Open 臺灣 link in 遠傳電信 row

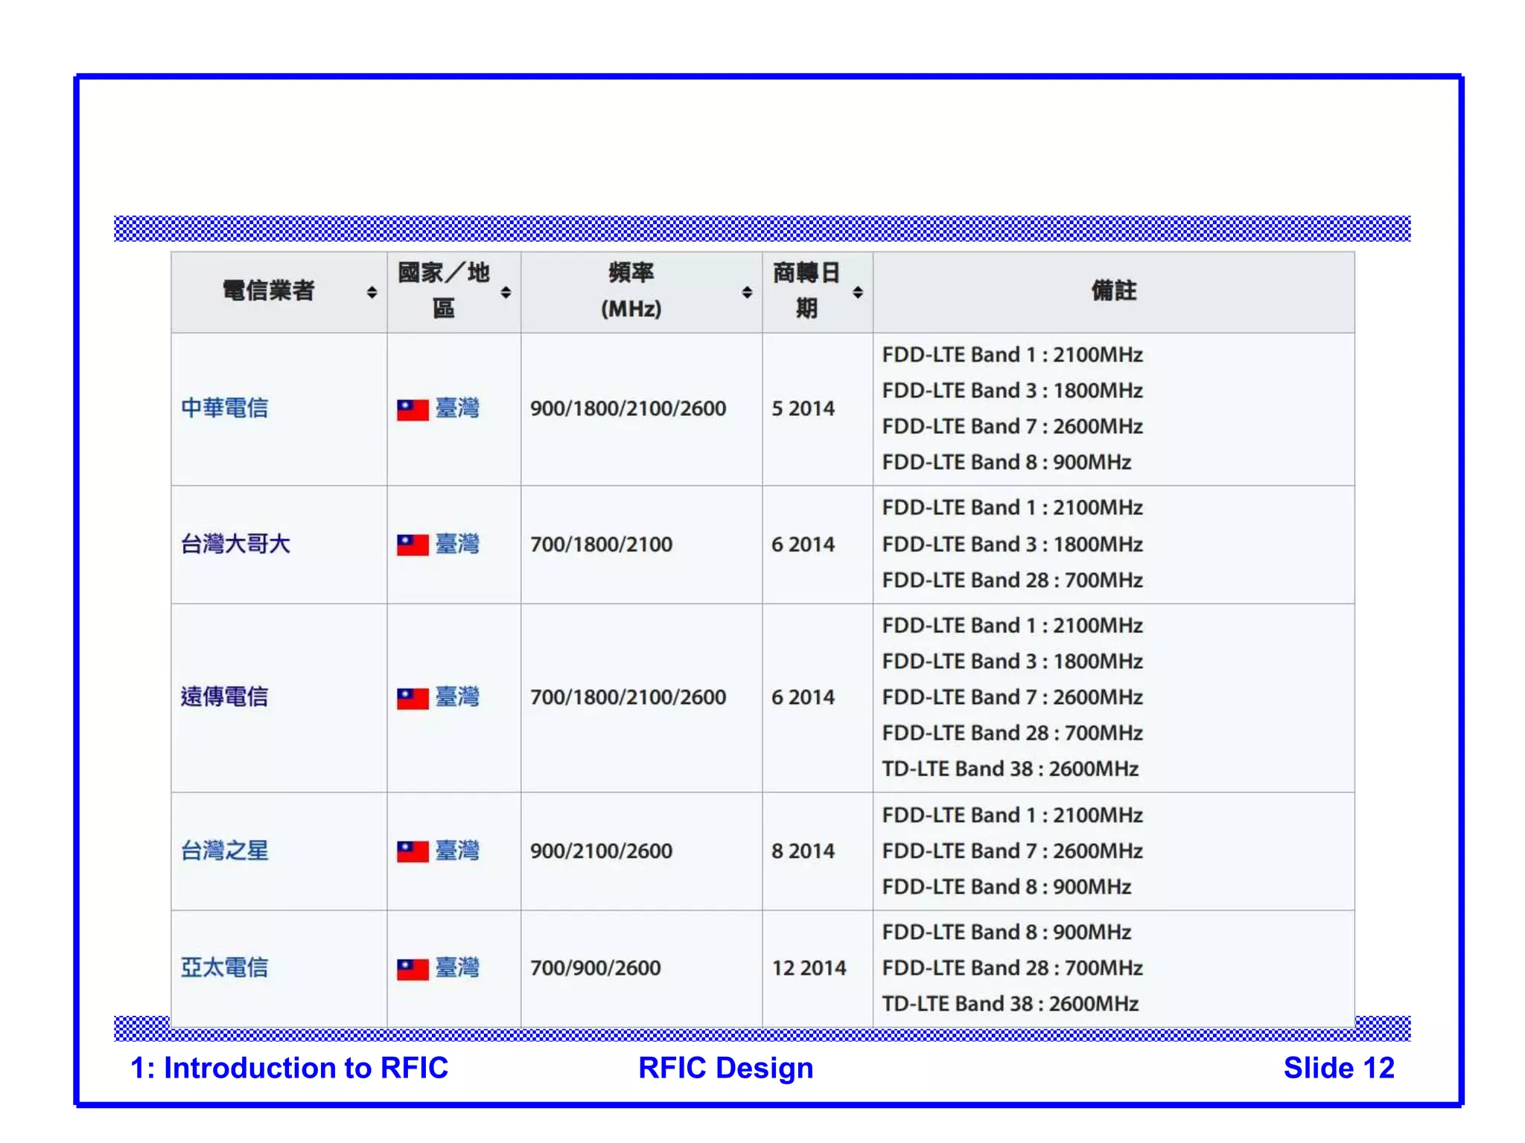coord(457,697)
